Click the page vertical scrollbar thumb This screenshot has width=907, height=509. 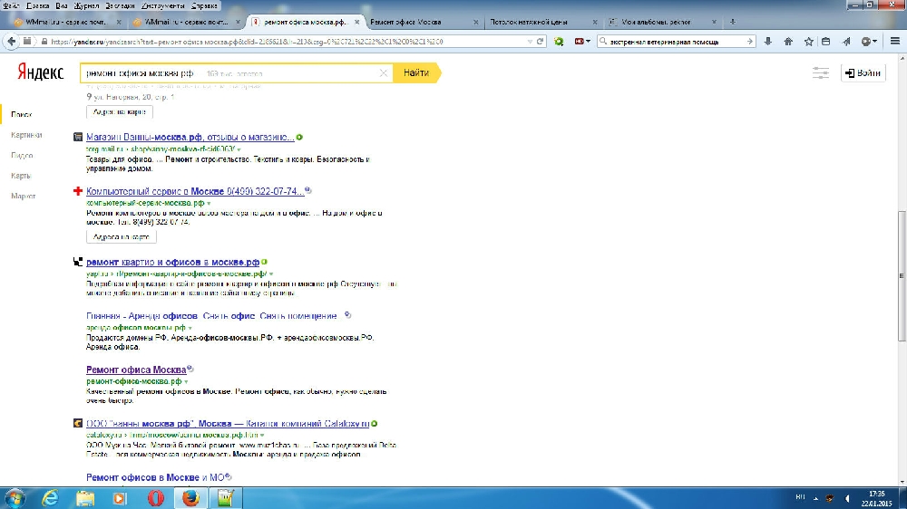pos(902,276)
